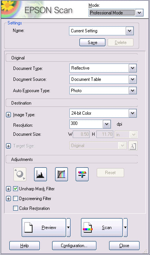Image resolution: width=150 pixels, height=255 pixels.
Task: Click the Preview button
Action: click(44, 227)
